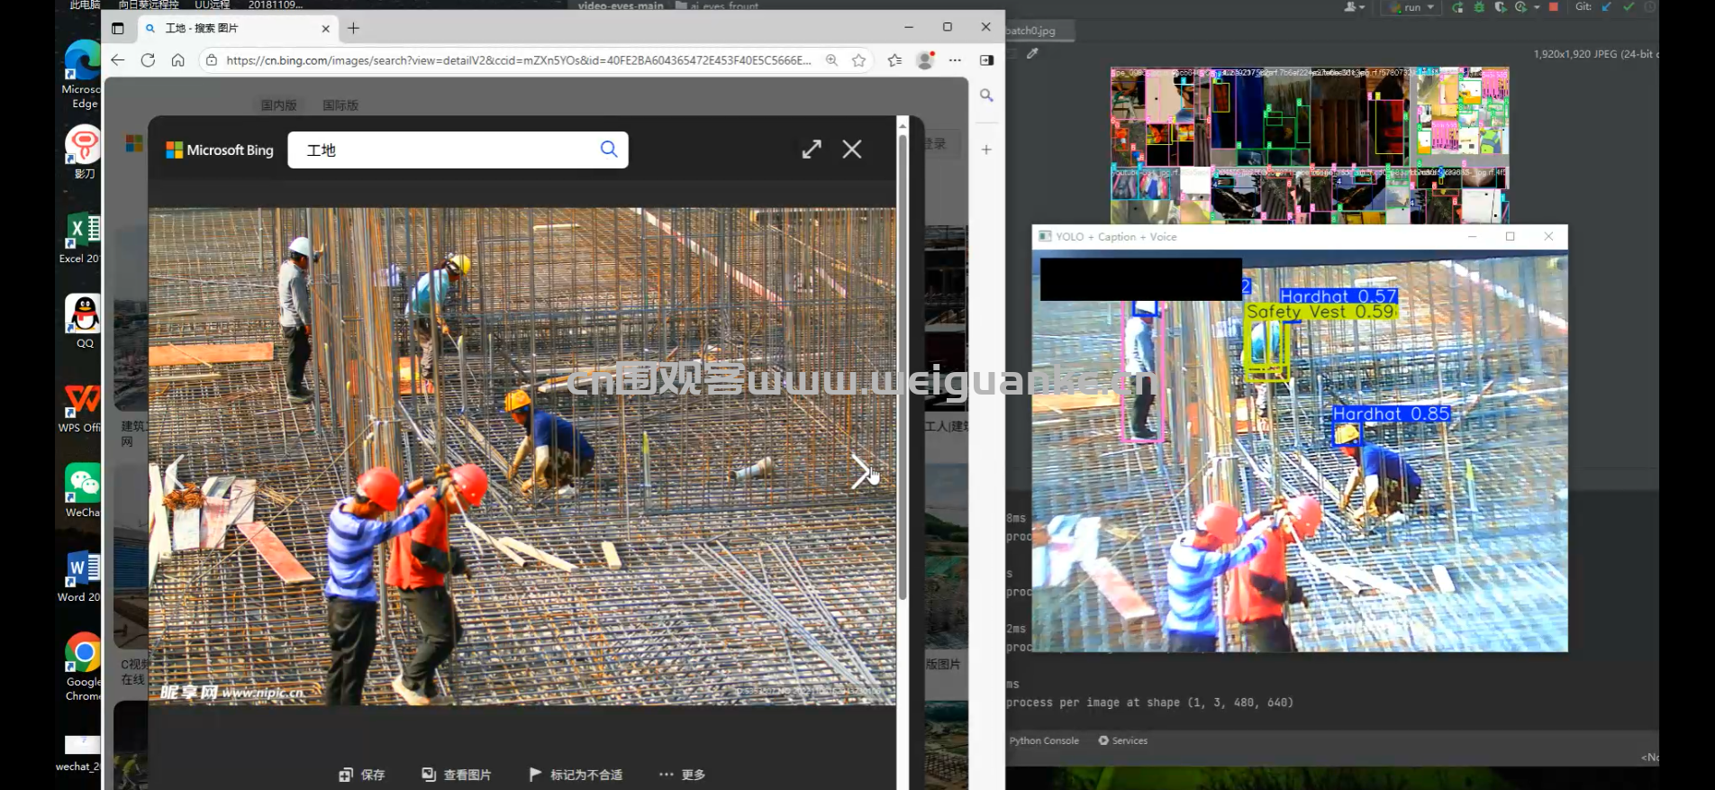
Task: Toggle the Edge sidebar icon
Action: 986,60
